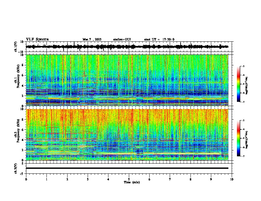Click the ch.3(V) flat line trace
261x201 pixels.
click(127, 168)
